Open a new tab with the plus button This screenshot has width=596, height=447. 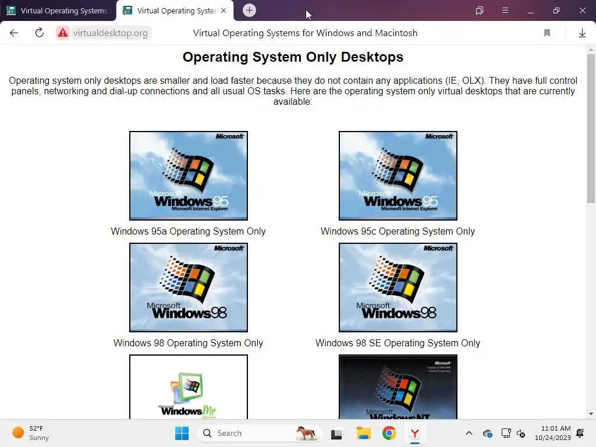click(249, 10)
